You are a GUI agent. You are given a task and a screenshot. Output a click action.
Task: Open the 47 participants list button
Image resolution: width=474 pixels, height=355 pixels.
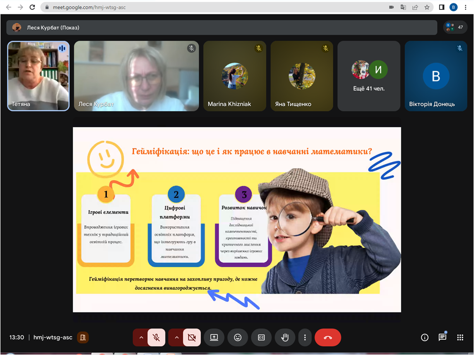click(x=455, y=27)
